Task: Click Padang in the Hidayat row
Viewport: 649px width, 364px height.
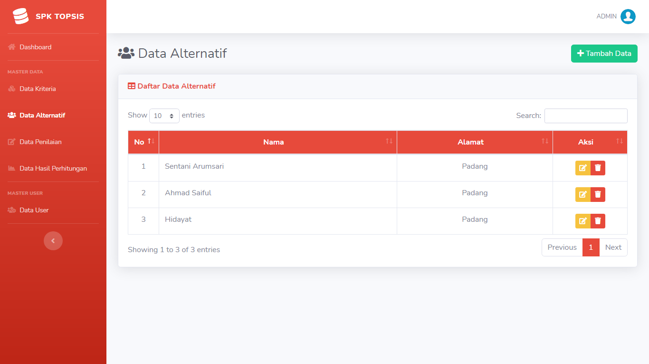Action: pyautogui.click(x=475, y=219)
